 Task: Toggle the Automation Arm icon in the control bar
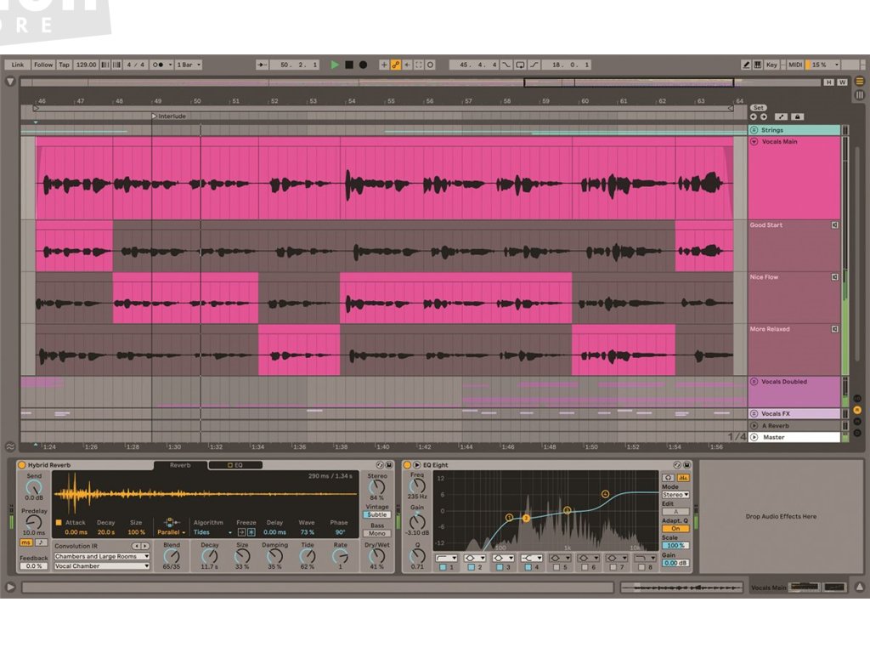[396, 65]
